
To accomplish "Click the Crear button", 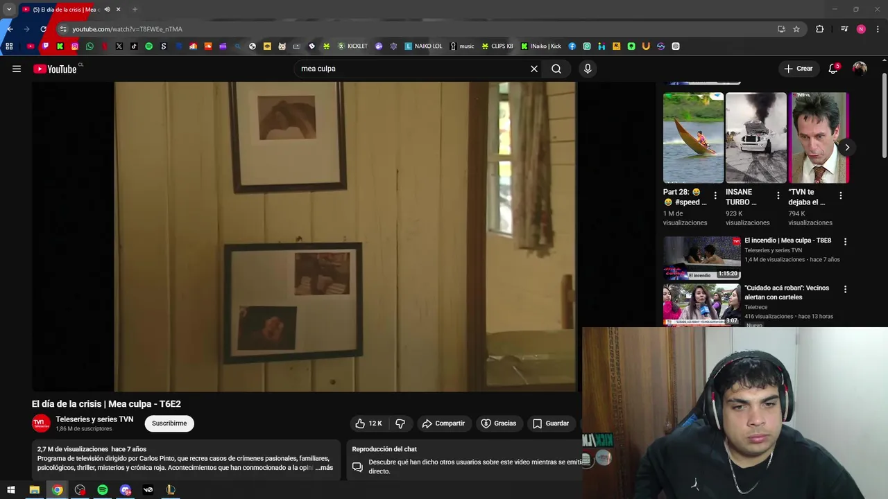I will coord(798,69).
